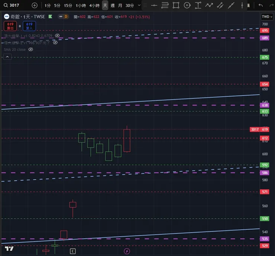Screen dimensions: 275x256
Task: Click the latest red candlestick at 619
Action: click(127, 140)
